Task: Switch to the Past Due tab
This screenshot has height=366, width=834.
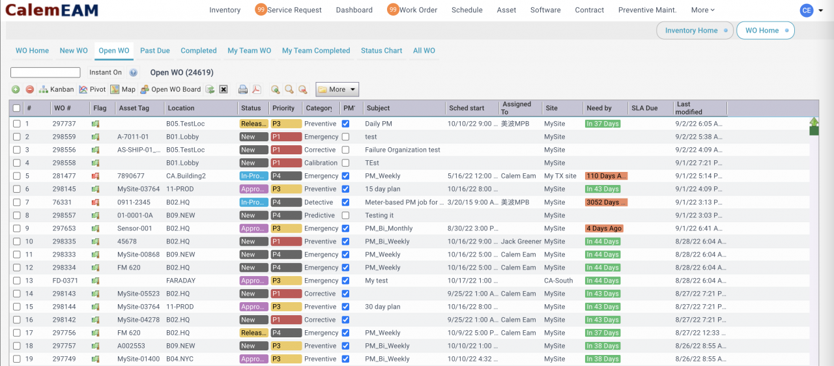Action: 155,50
